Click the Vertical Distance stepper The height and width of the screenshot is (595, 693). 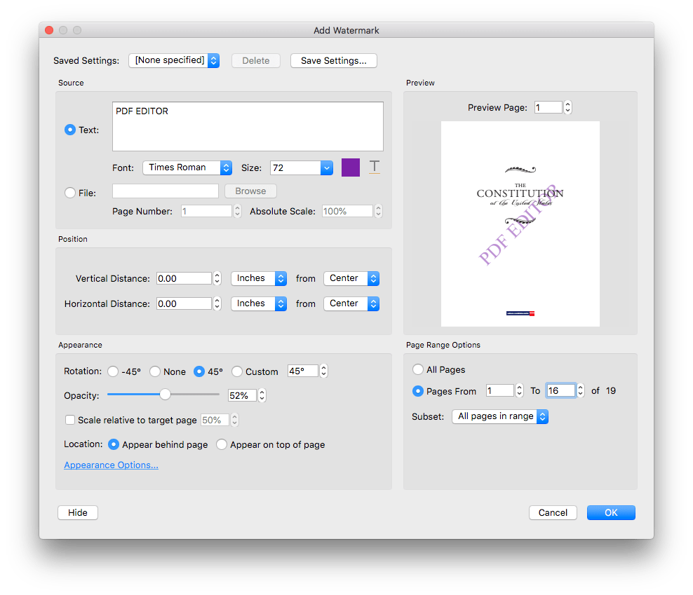point(217,278)
